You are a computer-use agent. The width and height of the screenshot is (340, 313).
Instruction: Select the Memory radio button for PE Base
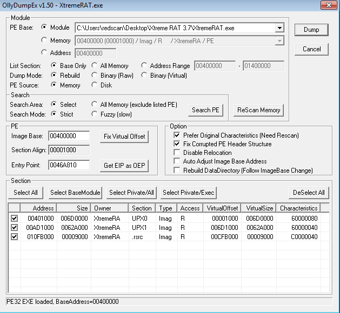tap(44, 40)
